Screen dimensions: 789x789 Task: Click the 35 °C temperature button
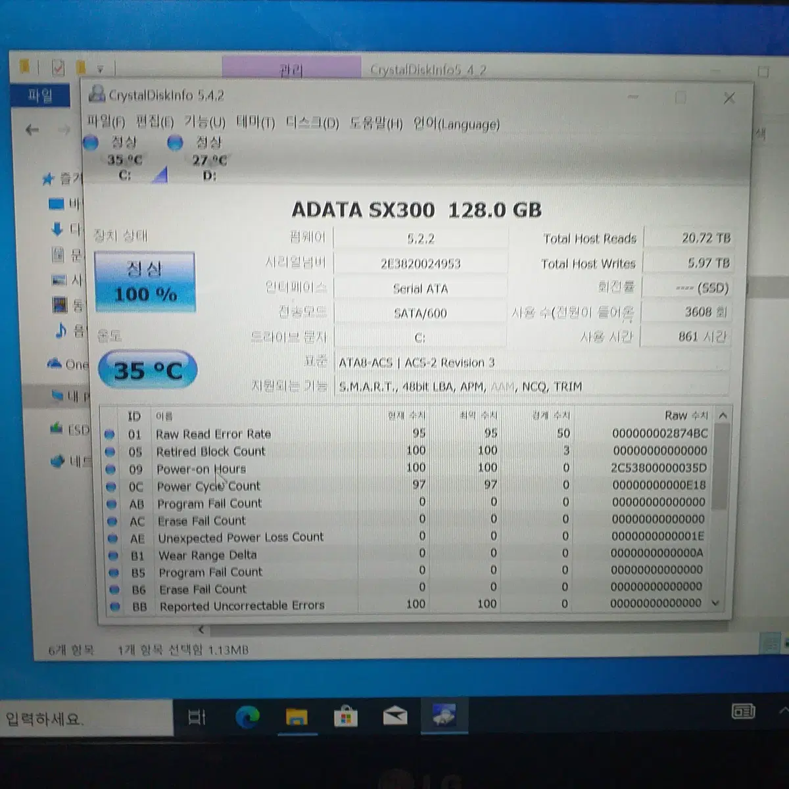[147, 370]
